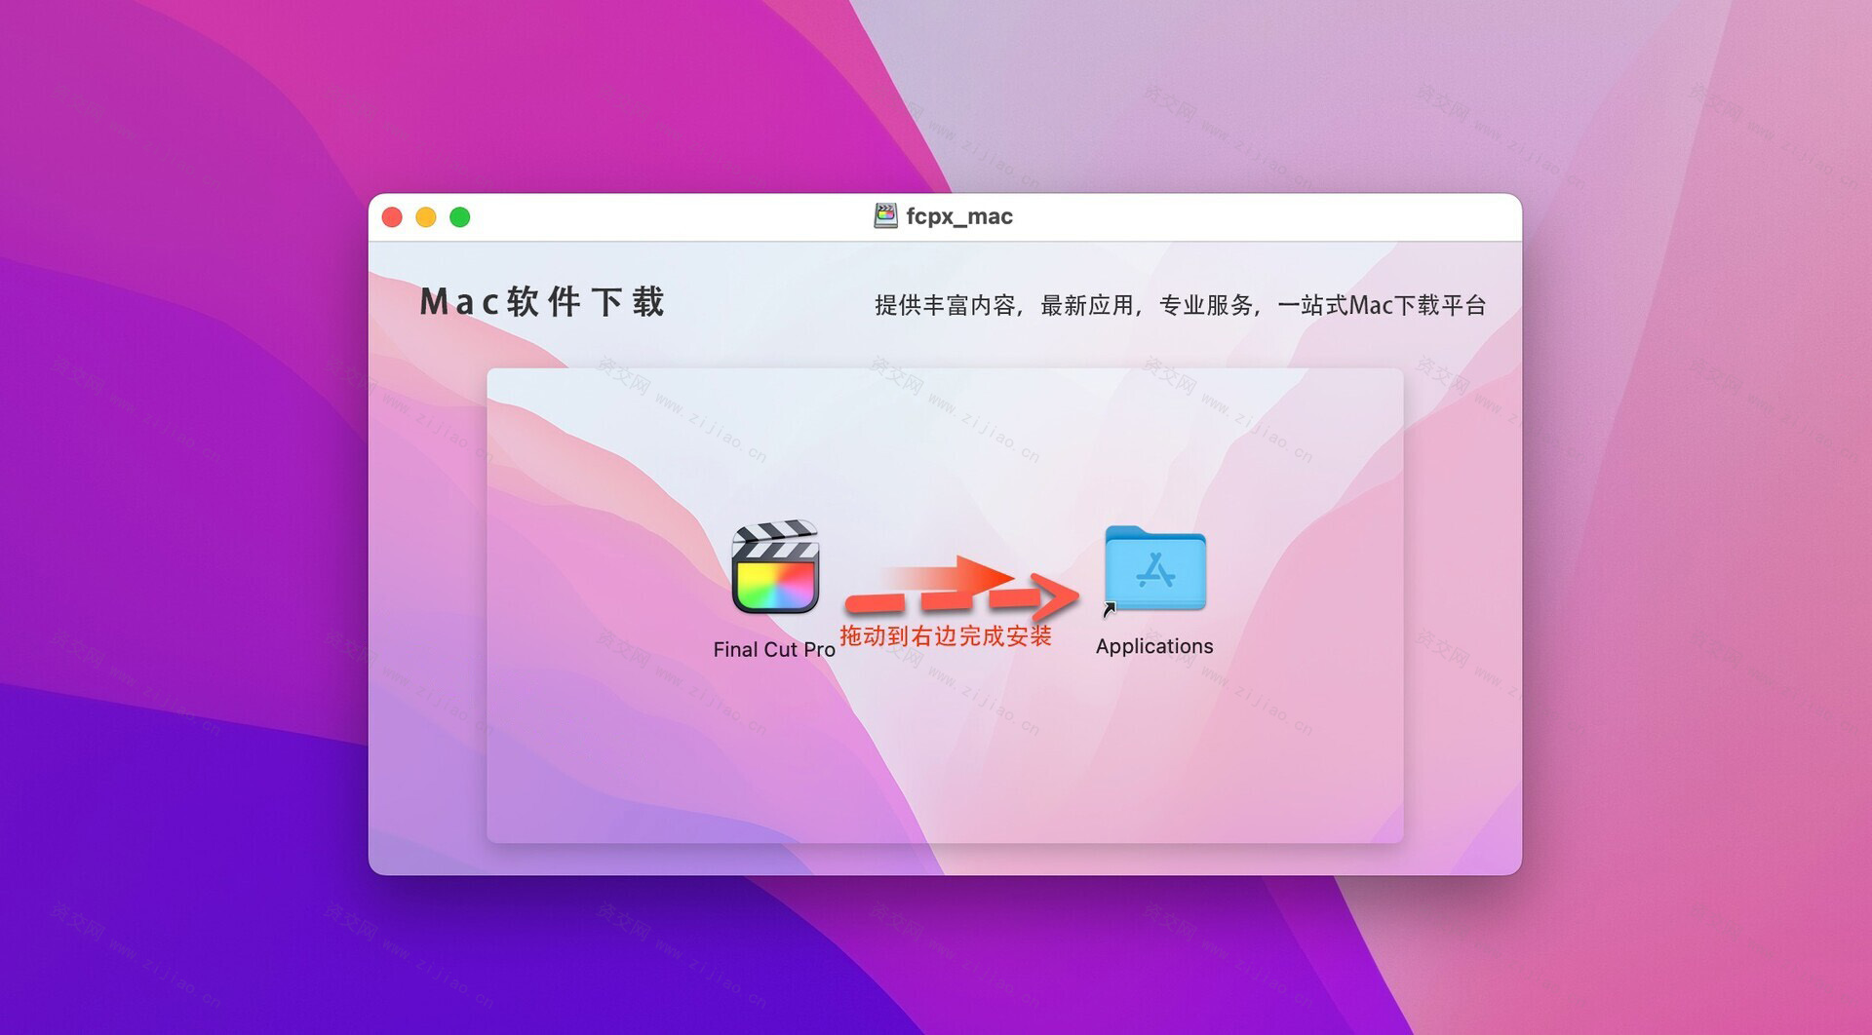The image size is (1872, 1035).
Task: Select the Final Cut Pro app icon
Action: coord(775,567)
